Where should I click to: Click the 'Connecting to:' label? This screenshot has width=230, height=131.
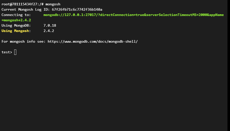(16, 15)
